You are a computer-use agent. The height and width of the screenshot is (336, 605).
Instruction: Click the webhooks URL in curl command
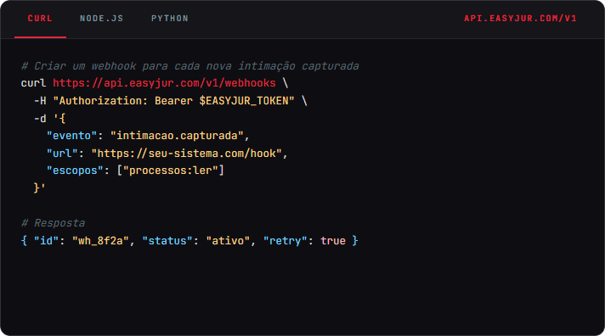[164, 83]
